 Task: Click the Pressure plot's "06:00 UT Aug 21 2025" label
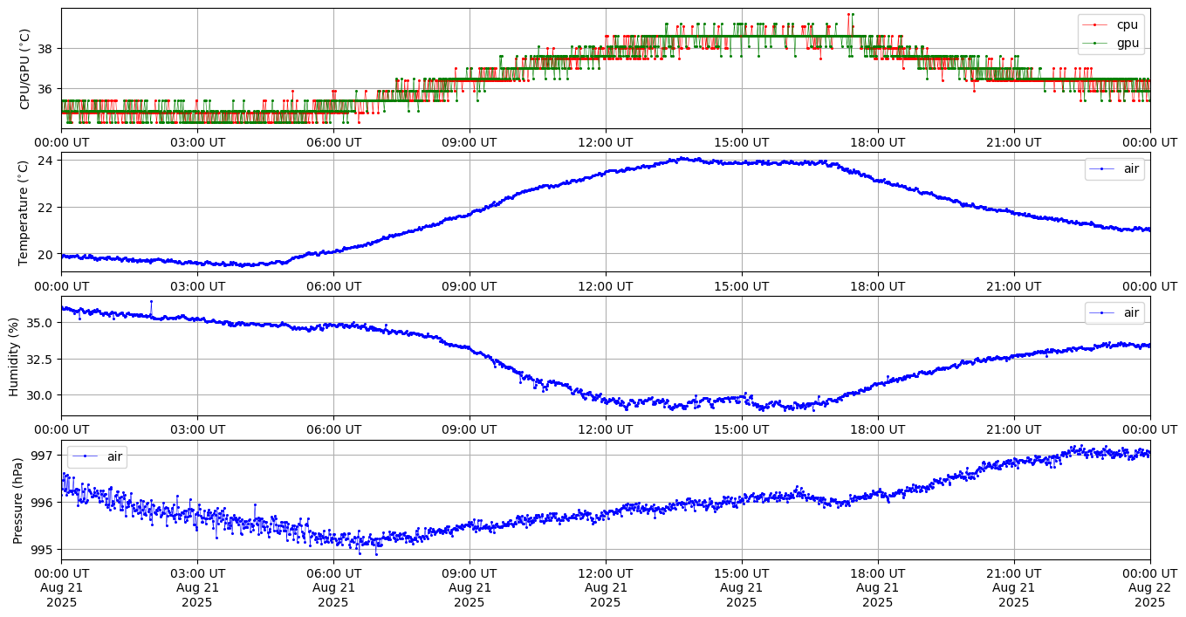click(x=333, y=588)
